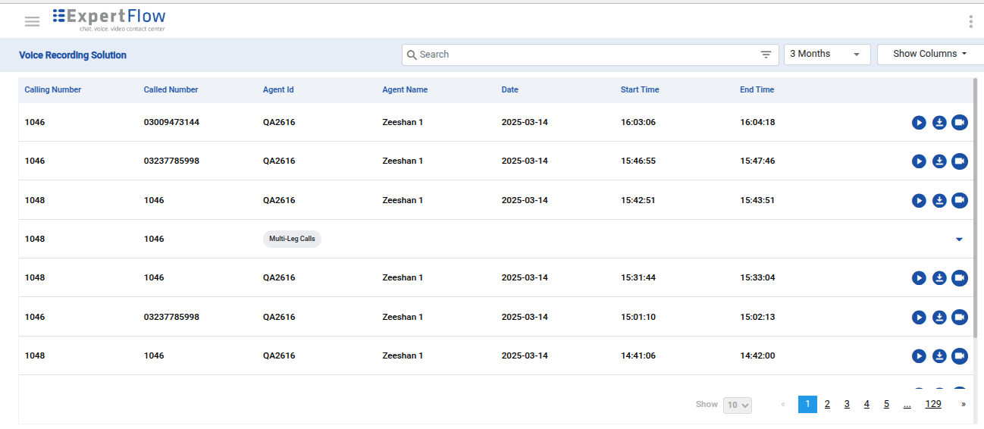
Task: Expand the Multi-Leg Calls row
Action: coord(959,240)
